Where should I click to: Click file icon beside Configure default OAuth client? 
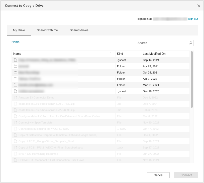[x=15, y=116]
